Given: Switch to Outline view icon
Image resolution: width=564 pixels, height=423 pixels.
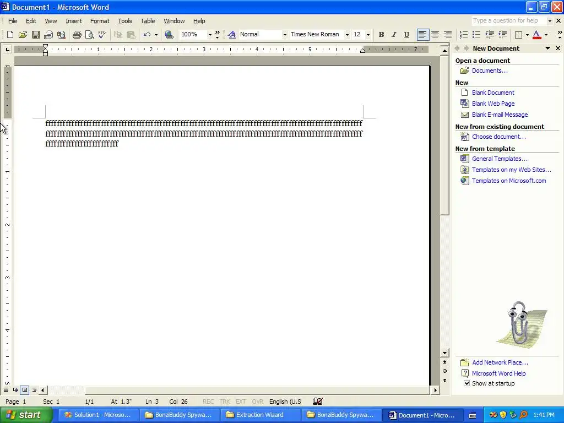Looking at the screenshot, I should coord(34,390).
